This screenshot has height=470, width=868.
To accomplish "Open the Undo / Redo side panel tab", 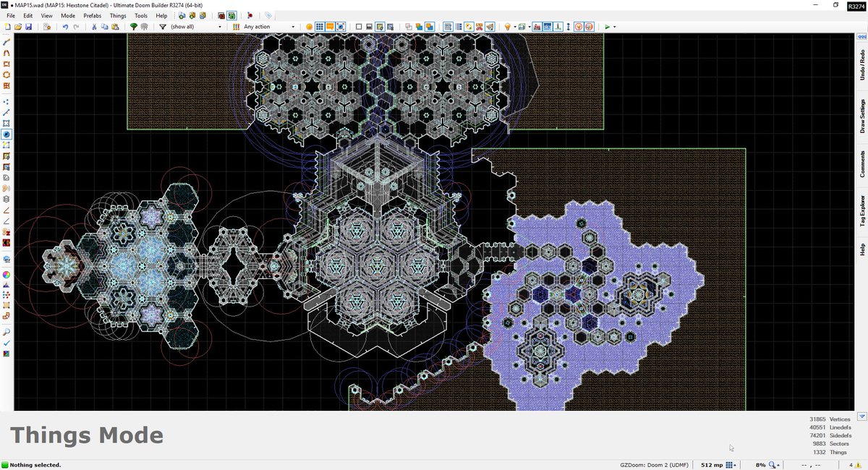I will pyautogui.click(x=862, y=65).
